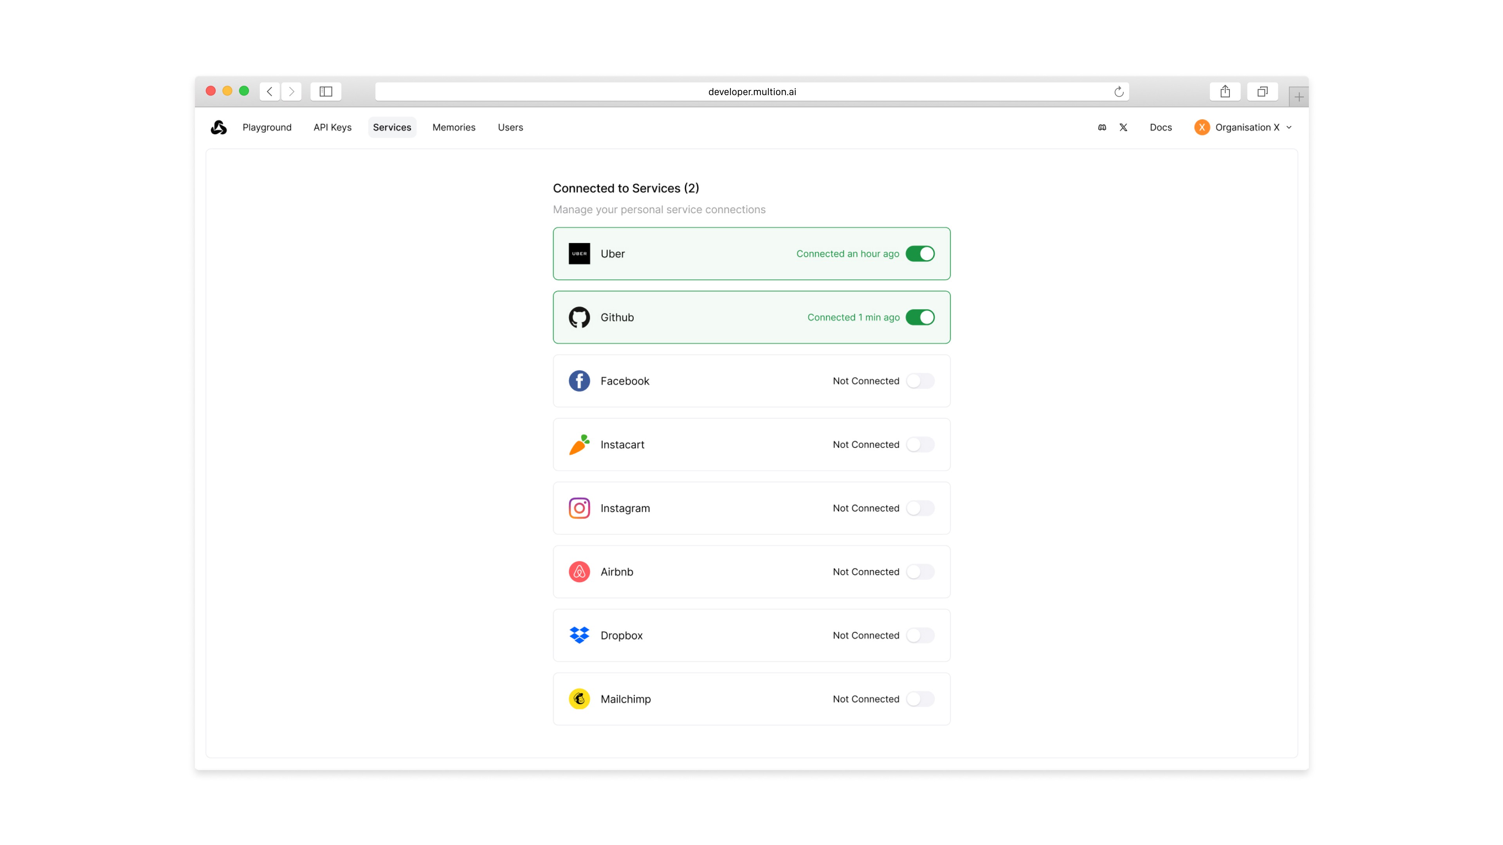Connect Airbnb with its switch
Screen dimensions: 1503x845
920,572
